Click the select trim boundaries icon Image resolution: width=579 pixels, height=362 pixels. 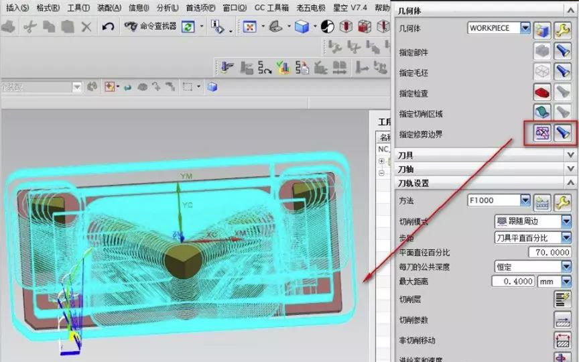[x=541, y=133]
